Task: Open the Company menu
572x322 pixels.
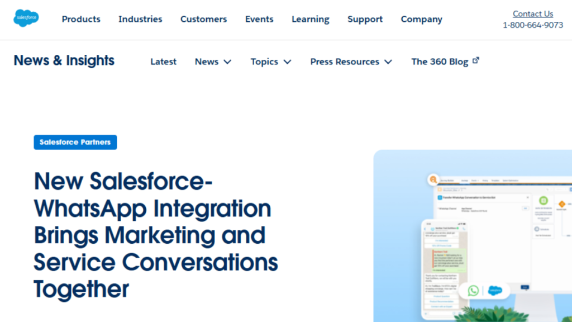Action: tap(421, 19)
